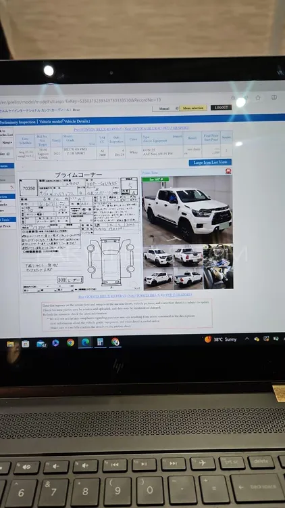Open the rear-side Hilux thumbnail, bottom row, second
Viewport: 285px width, 508px height.
point(188,278)
